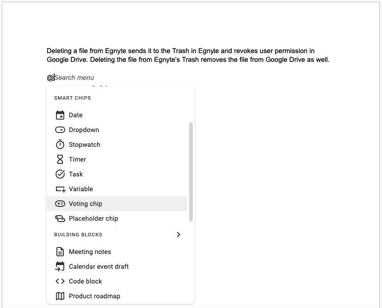Click the Smart Chips section header

(x=72, y=98)
